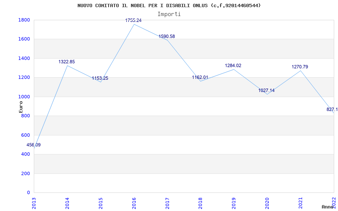Click the 1755.24 peak data label
This screenshot has width=338, height=211.
coord(134,20)
